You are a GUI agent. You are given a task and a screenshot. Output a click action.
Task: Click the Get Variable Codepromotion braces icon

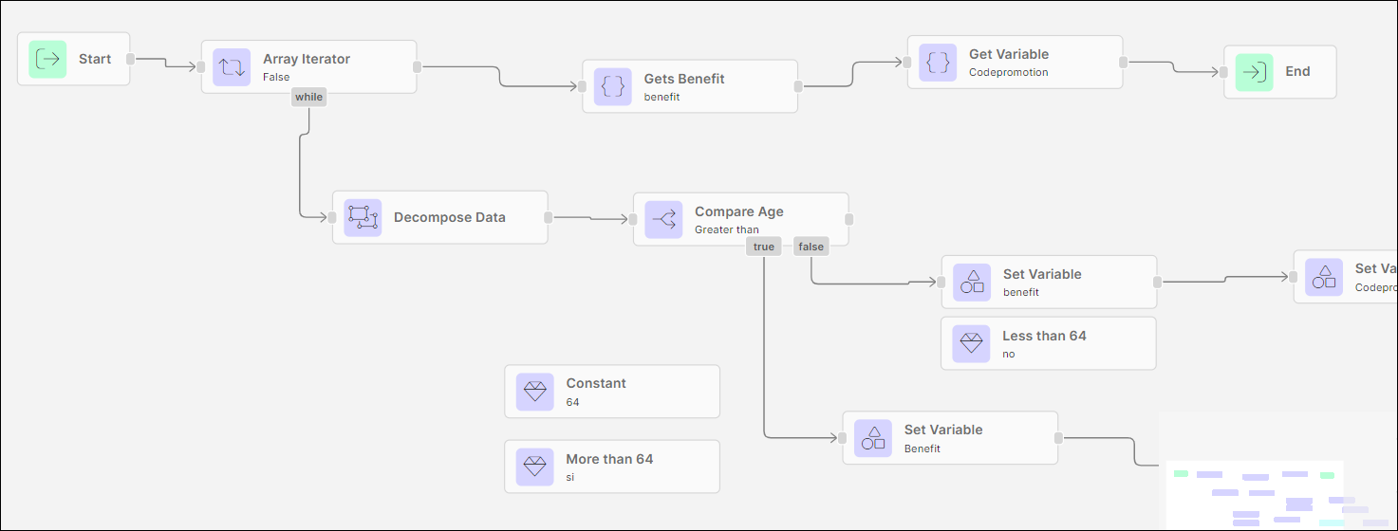pyautogui.click(x=938, y=63)
